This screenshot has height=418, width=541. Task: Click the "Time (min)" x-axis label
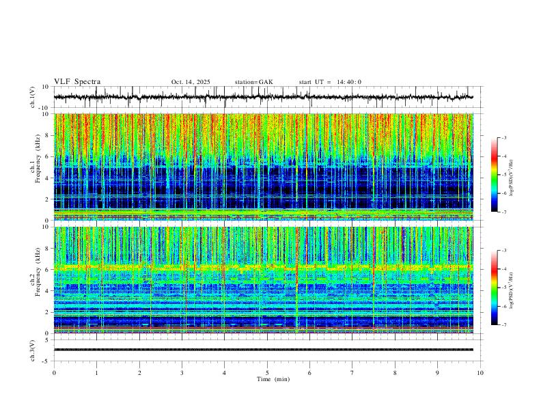pos(273,379)
